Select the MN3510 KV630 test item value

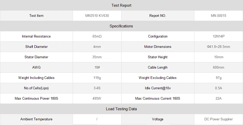97,16
